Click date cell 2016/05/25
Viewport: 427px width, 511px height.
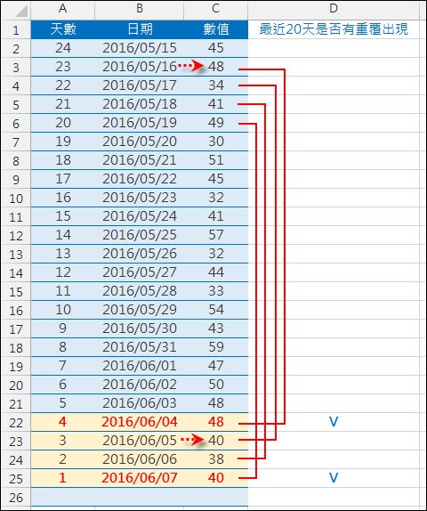(x=140, y=235)
